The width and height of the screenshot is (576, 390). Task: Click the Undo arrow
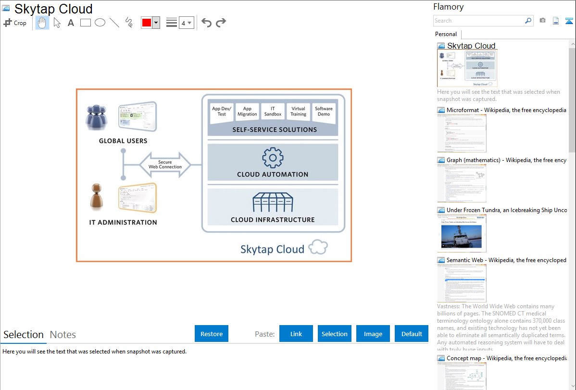[x=206, y=22]
